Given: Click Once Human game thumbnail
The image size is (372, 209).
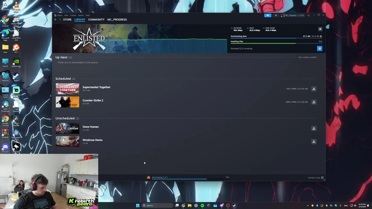Looking at the screenshot, I should point(67,128).
